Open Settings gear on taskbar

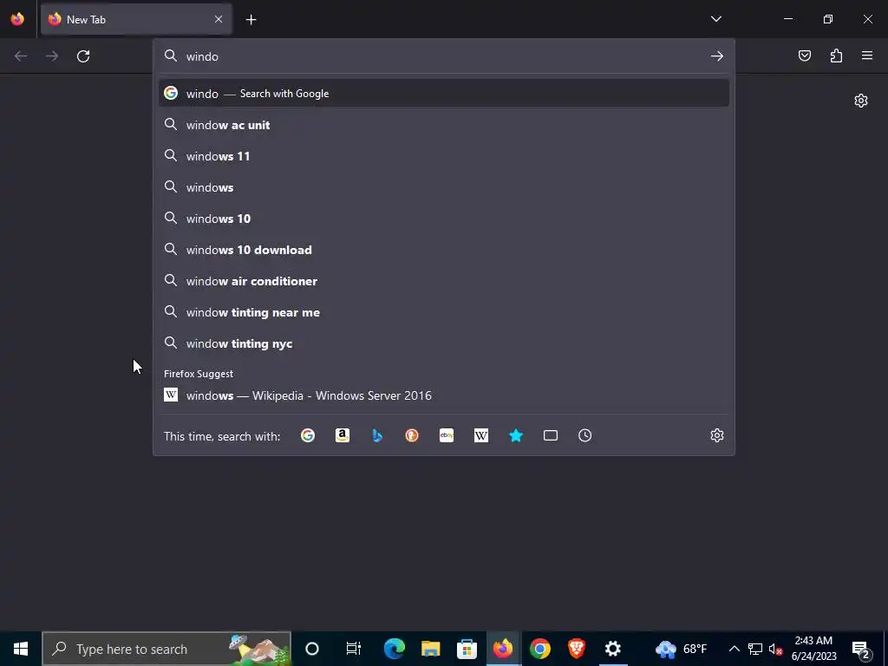613,649
